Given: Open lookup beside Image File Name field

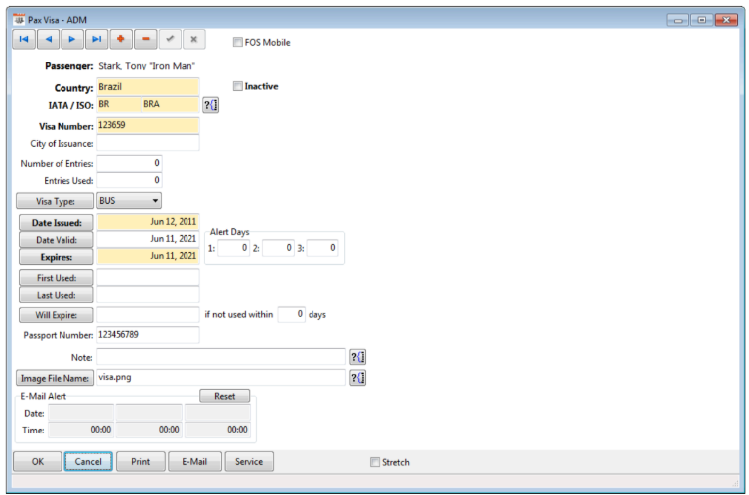Looking at the screenshot, I should tap(358, 377).
